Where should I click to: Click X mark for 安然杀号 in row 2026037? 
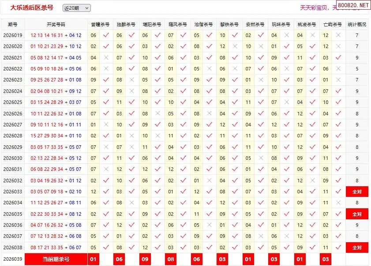(x=261, y=236)
